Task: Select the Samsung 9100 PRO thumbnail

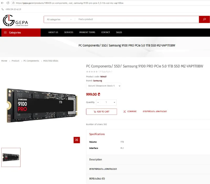Action: [11, 157]
